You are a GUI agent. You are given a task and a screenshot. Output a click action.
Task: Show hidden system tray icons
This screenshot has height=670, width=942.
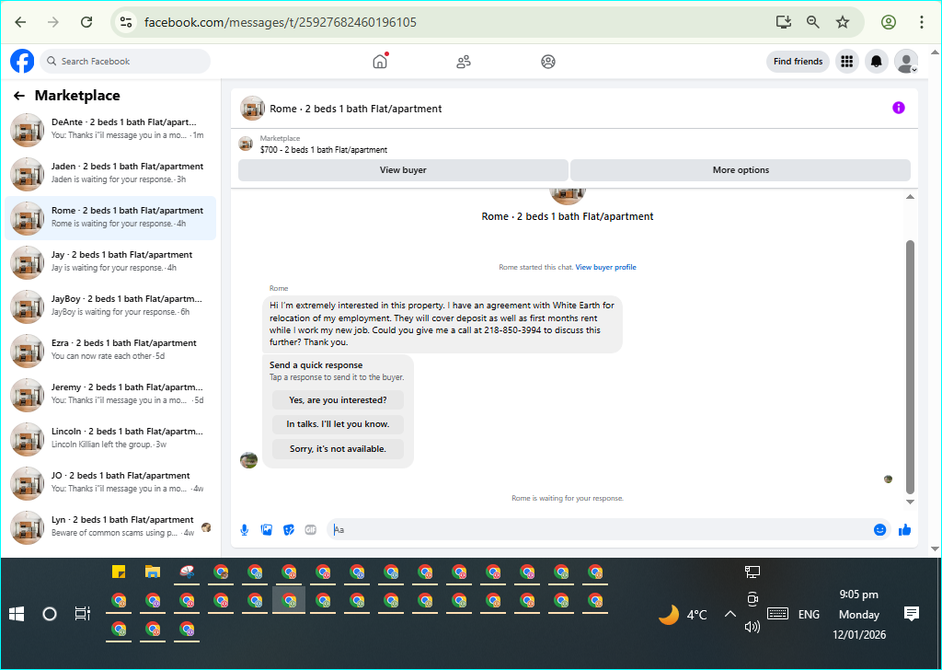pos(729,614)
